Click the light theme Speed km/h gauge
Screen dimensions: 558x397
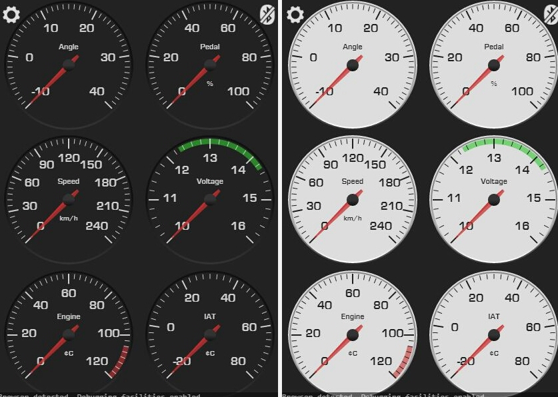[353, 199]
